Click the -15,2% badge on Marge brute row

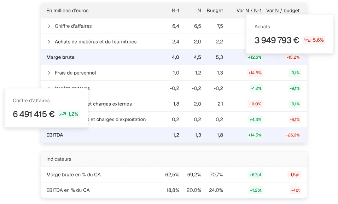click(x=293, y=57)
